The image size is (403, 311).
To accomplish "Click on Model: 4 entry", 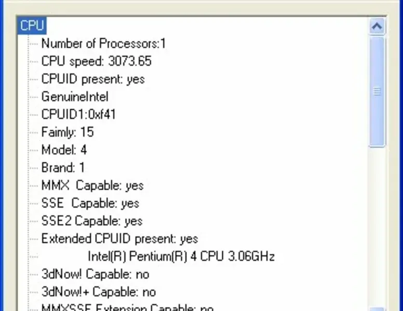I will [64, 150].
